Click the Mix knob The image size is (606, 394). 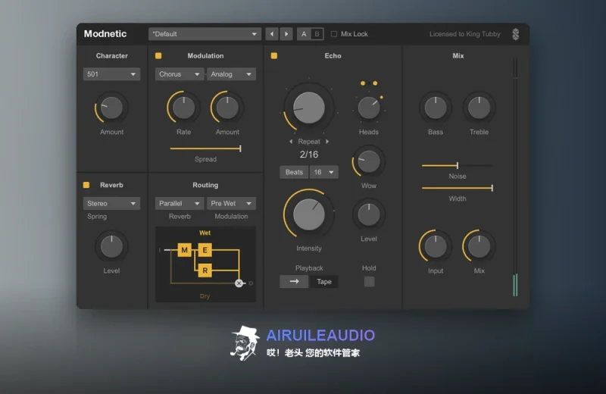(479, 246)
